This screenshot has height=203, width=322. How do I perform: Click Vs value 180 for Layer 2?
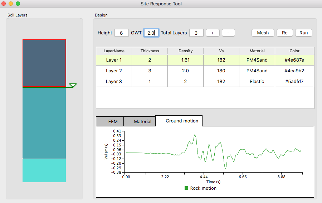tap(221, 71)
